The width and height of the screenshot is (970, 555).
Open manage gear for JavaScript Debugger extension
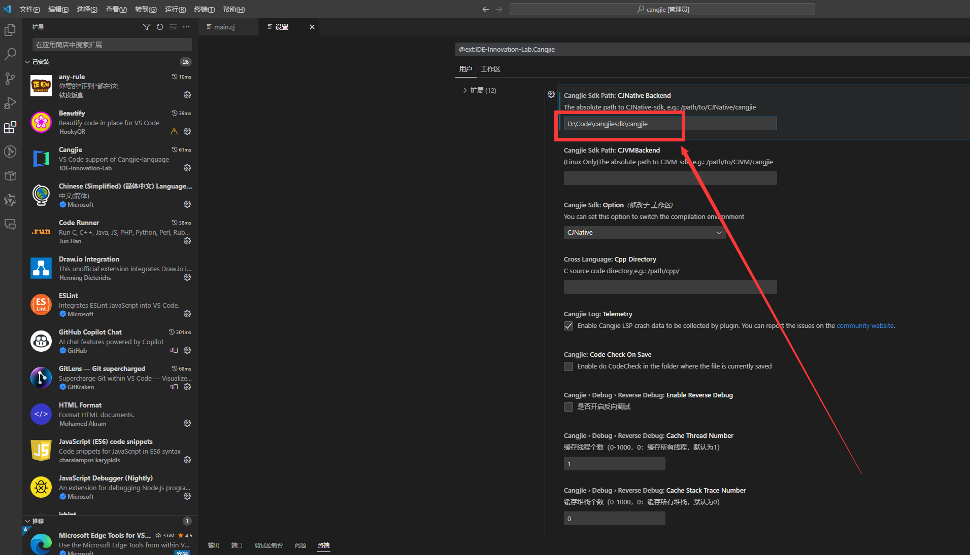(x=187, y=496)
